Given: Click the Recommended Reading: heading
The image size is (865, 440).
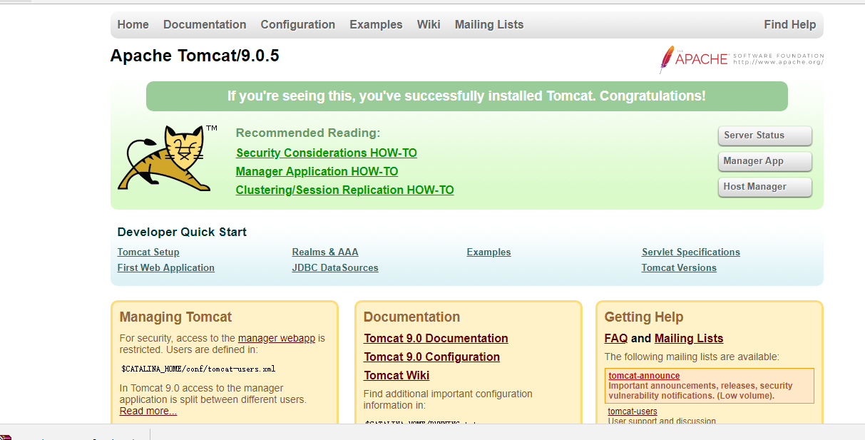Looking at the screenshot, I should (308, 133).
